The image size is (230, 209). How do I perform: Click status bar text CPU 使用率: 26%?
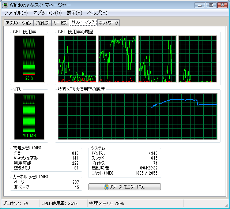pyautogui.click(x=59, y=203)
